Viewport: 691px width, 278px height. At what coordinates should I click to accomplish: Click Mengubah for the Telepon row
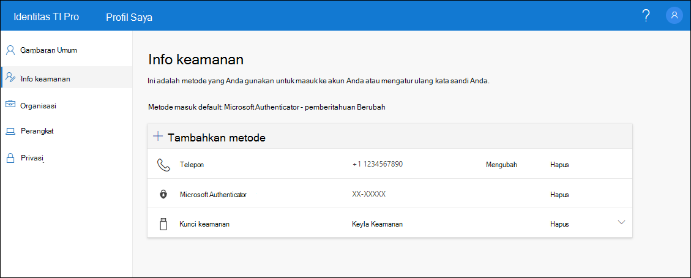pos(501,165)
